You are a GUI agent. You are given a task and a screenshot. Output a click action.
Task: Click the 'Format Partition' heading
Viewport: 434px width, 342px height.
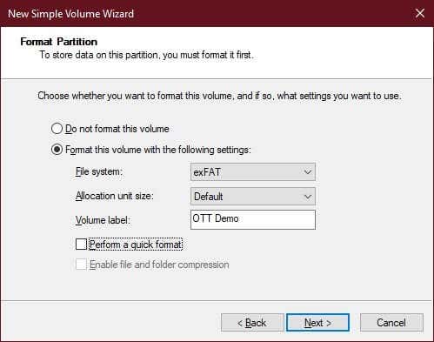59,42
